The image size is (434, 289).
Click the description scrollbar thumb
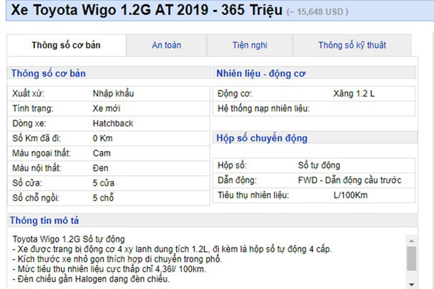(x=411, y=258)
